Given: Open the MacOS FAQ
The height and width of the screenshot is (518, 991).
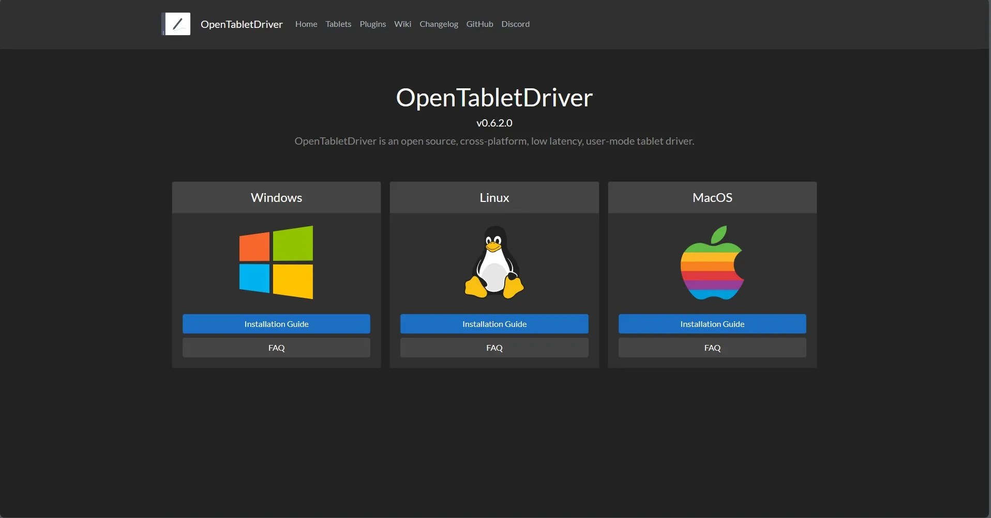Looking at the screenshot, I should 712,347.
